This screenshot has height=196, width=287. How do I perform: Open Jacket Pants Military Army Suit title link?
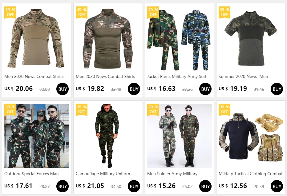pyautogui.click(x=177, y=77)
